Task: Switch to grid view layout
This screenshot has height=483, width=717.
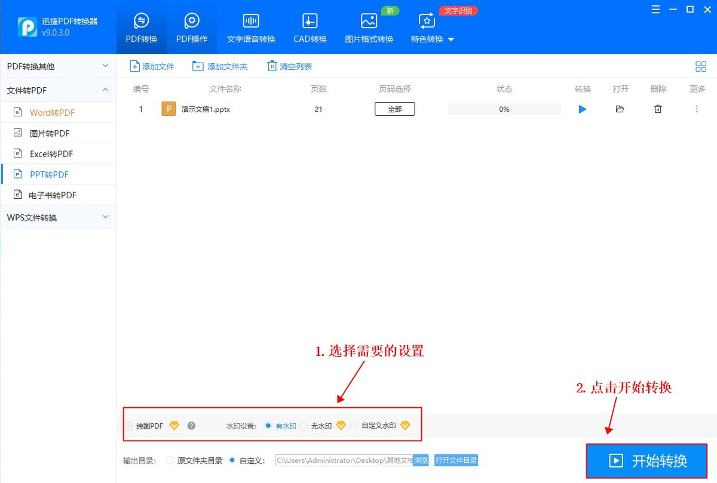Action: tap(701, 66)
